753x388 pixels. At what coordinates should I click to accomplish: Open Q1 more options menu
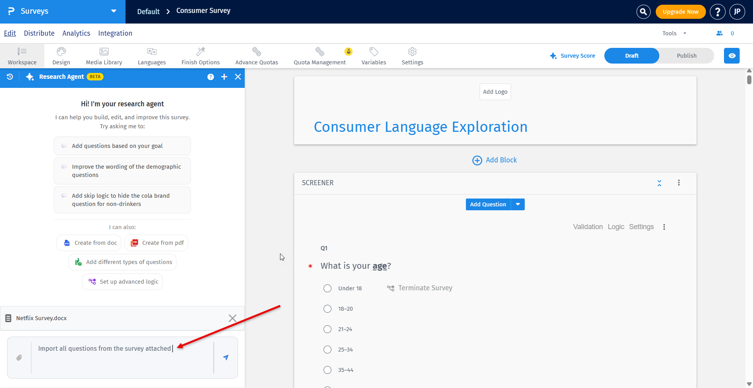664,227
